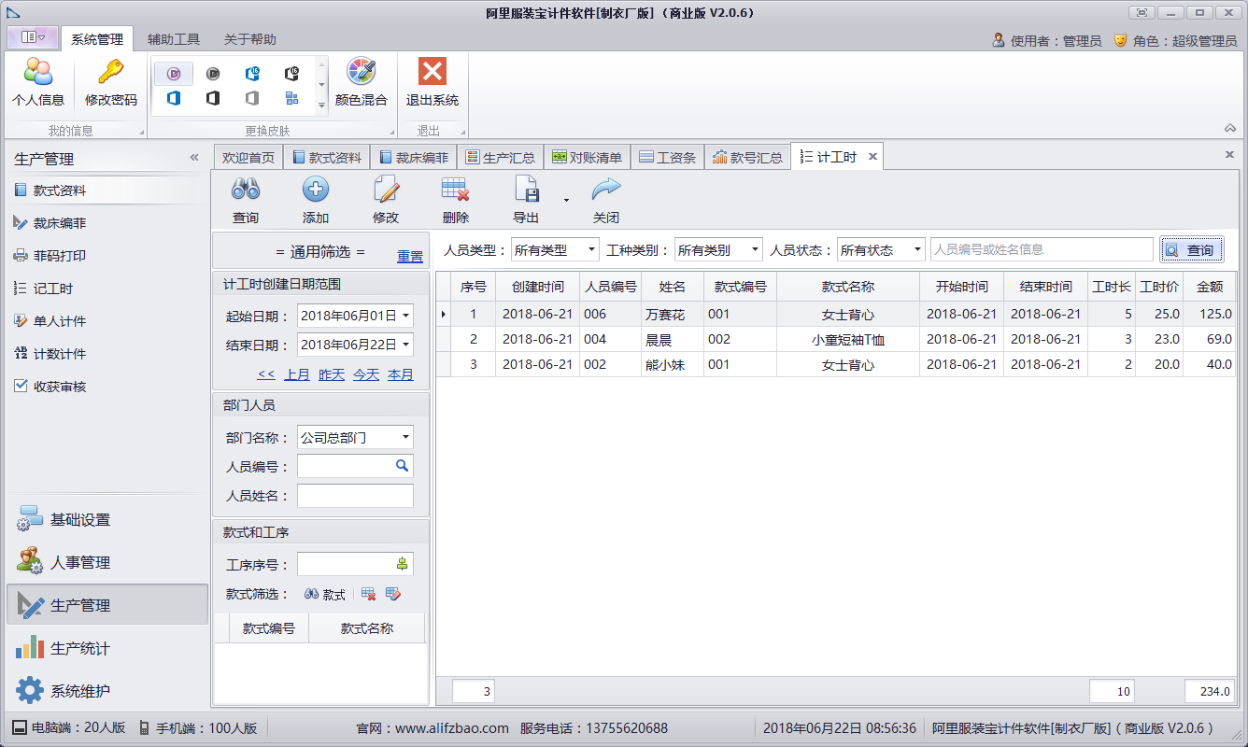Click the 修改 edit icon

tap(386, 190)
